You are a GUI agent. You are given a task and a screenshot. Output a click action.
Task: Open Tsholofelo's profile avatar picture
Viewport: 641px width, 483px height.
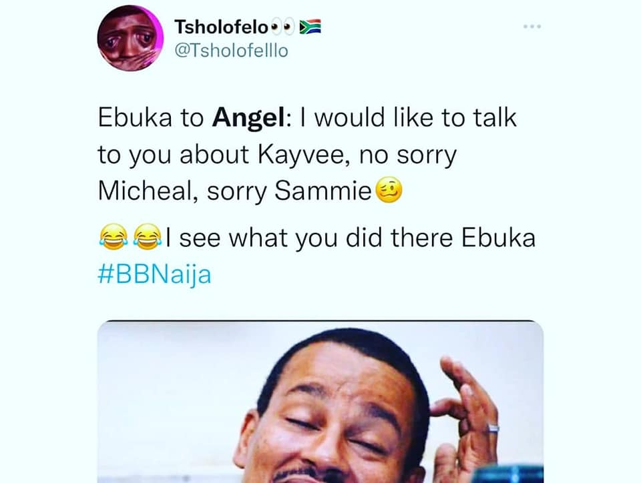(x=130, y=39)
